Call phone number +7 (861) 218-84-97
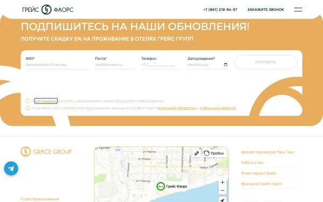The width and height of the screenshot is (323, 202). pos(220,10)
